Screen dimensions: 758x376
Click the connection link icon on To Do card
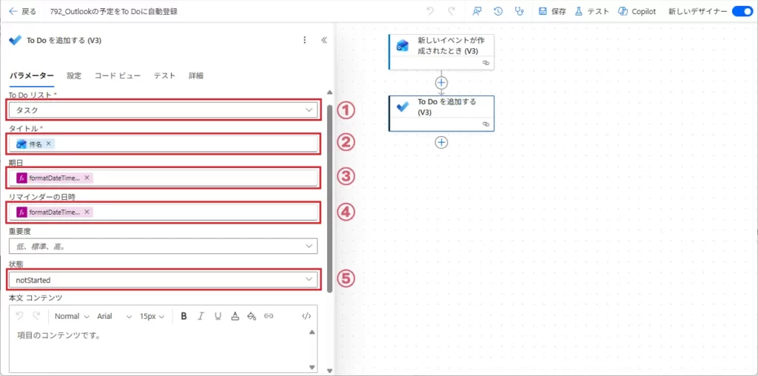486,124
